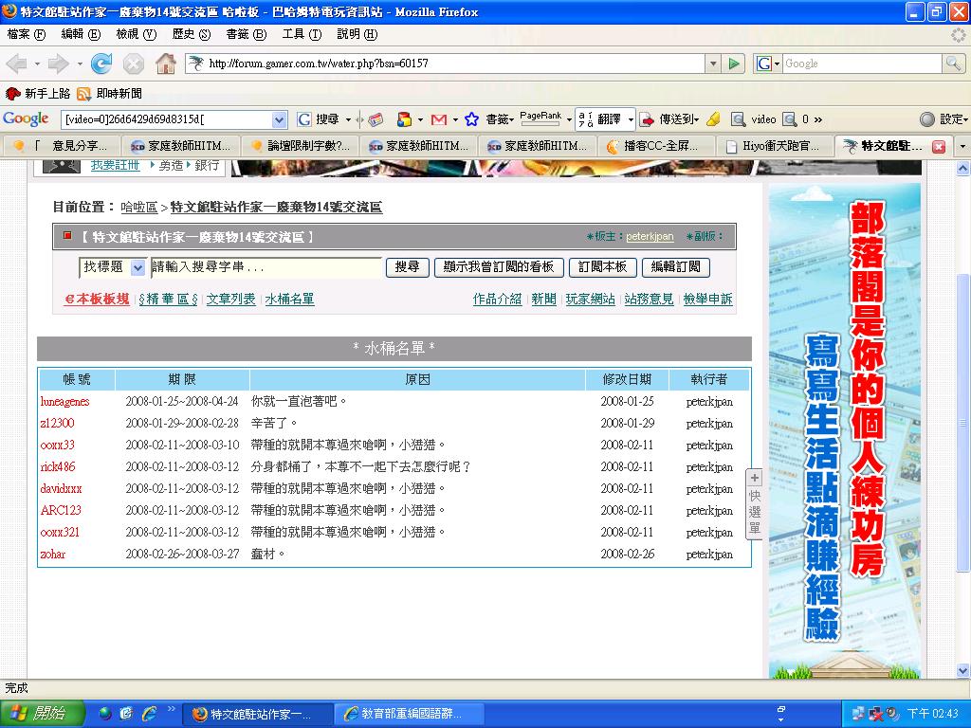Viewport: 971px width, 728px height.
Task: Open the Google toolbar search box dropdown
Action: pyautogui.click(x=279, y=119)
